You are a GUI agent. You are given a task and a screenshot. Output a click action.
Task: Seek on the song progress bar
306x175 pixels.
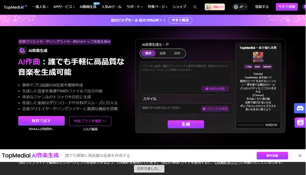pos(251,125)
